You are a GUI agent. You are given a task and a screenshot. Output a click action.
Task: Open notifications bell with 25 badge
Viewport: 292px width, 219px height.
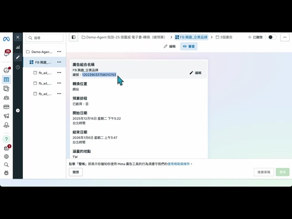click(7, 53)
